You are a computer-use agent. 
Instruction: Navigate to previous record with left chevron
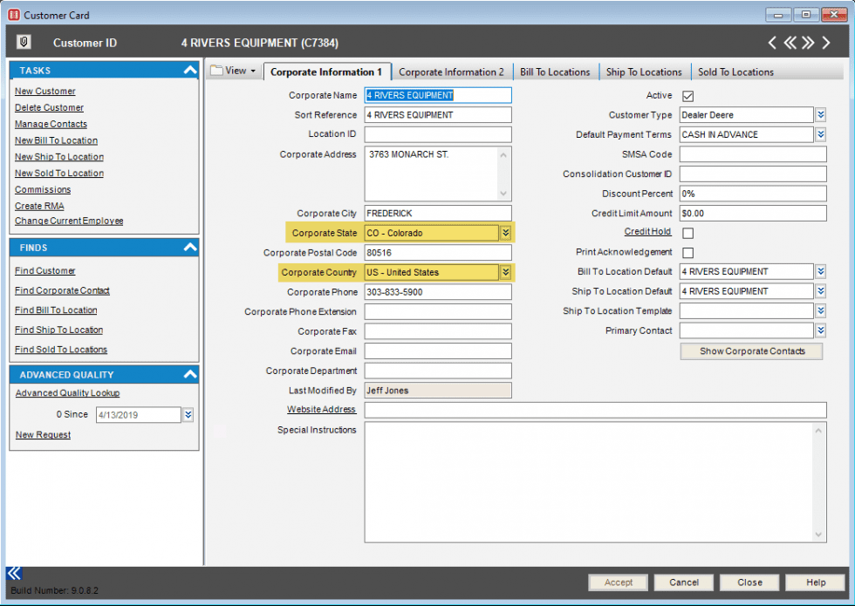tap(771, 42)
